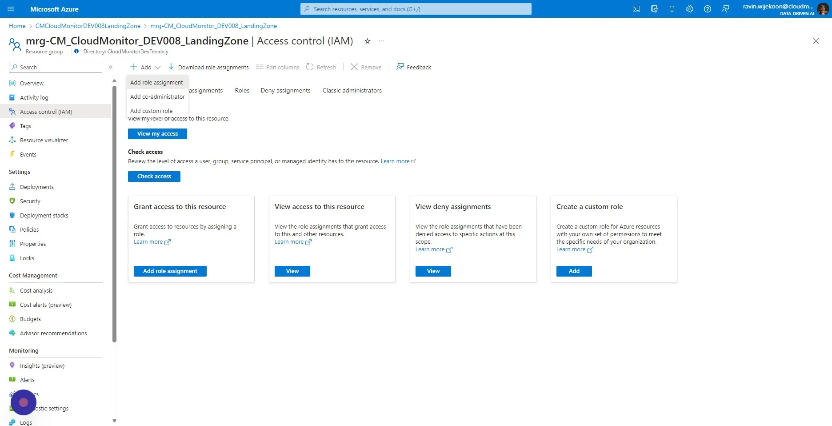
Task: Click the Security shield icon
Action: [12, 201]
